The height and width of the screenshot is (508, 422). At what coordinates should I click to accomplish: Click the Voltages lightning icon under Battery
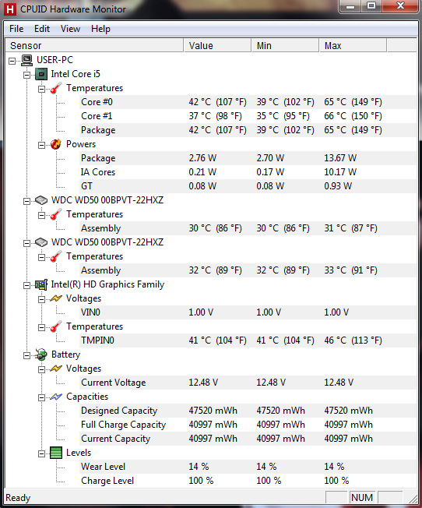point(56,369)
